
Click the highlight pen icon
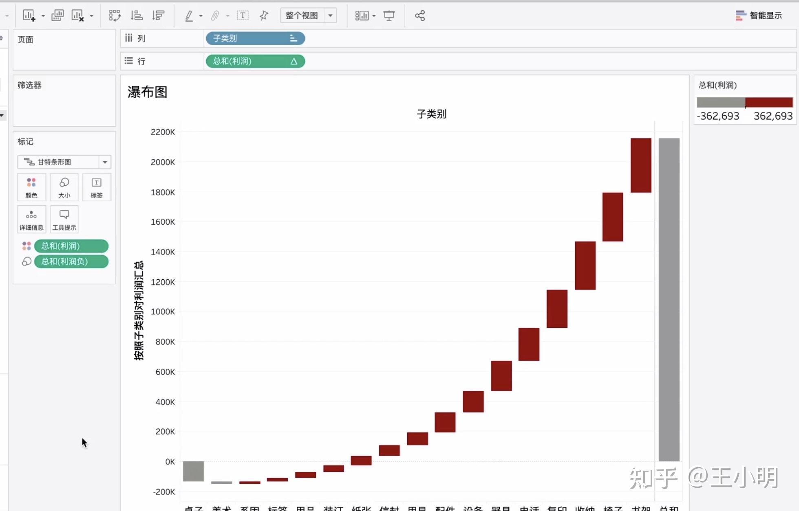(x=189, y=15)
